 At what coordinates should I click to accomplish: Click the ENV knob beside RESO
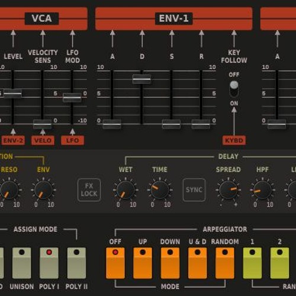click(43, 190)
